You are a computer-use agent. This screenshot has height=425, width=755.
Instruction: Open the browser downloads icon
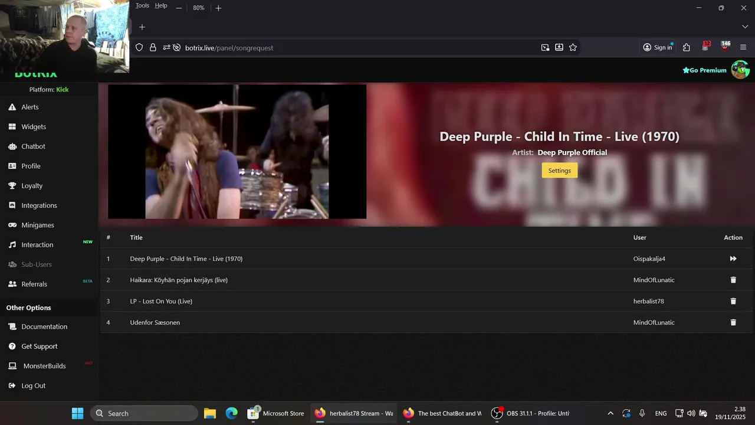pyautogui.click(x=559, y=48)
